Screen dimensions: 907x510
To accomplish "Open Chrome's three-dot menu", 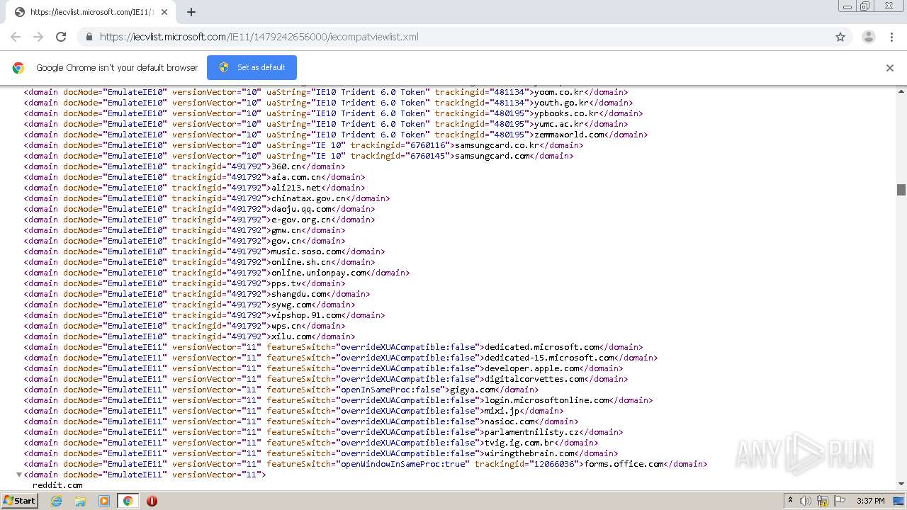I will [x=891, y=37].
